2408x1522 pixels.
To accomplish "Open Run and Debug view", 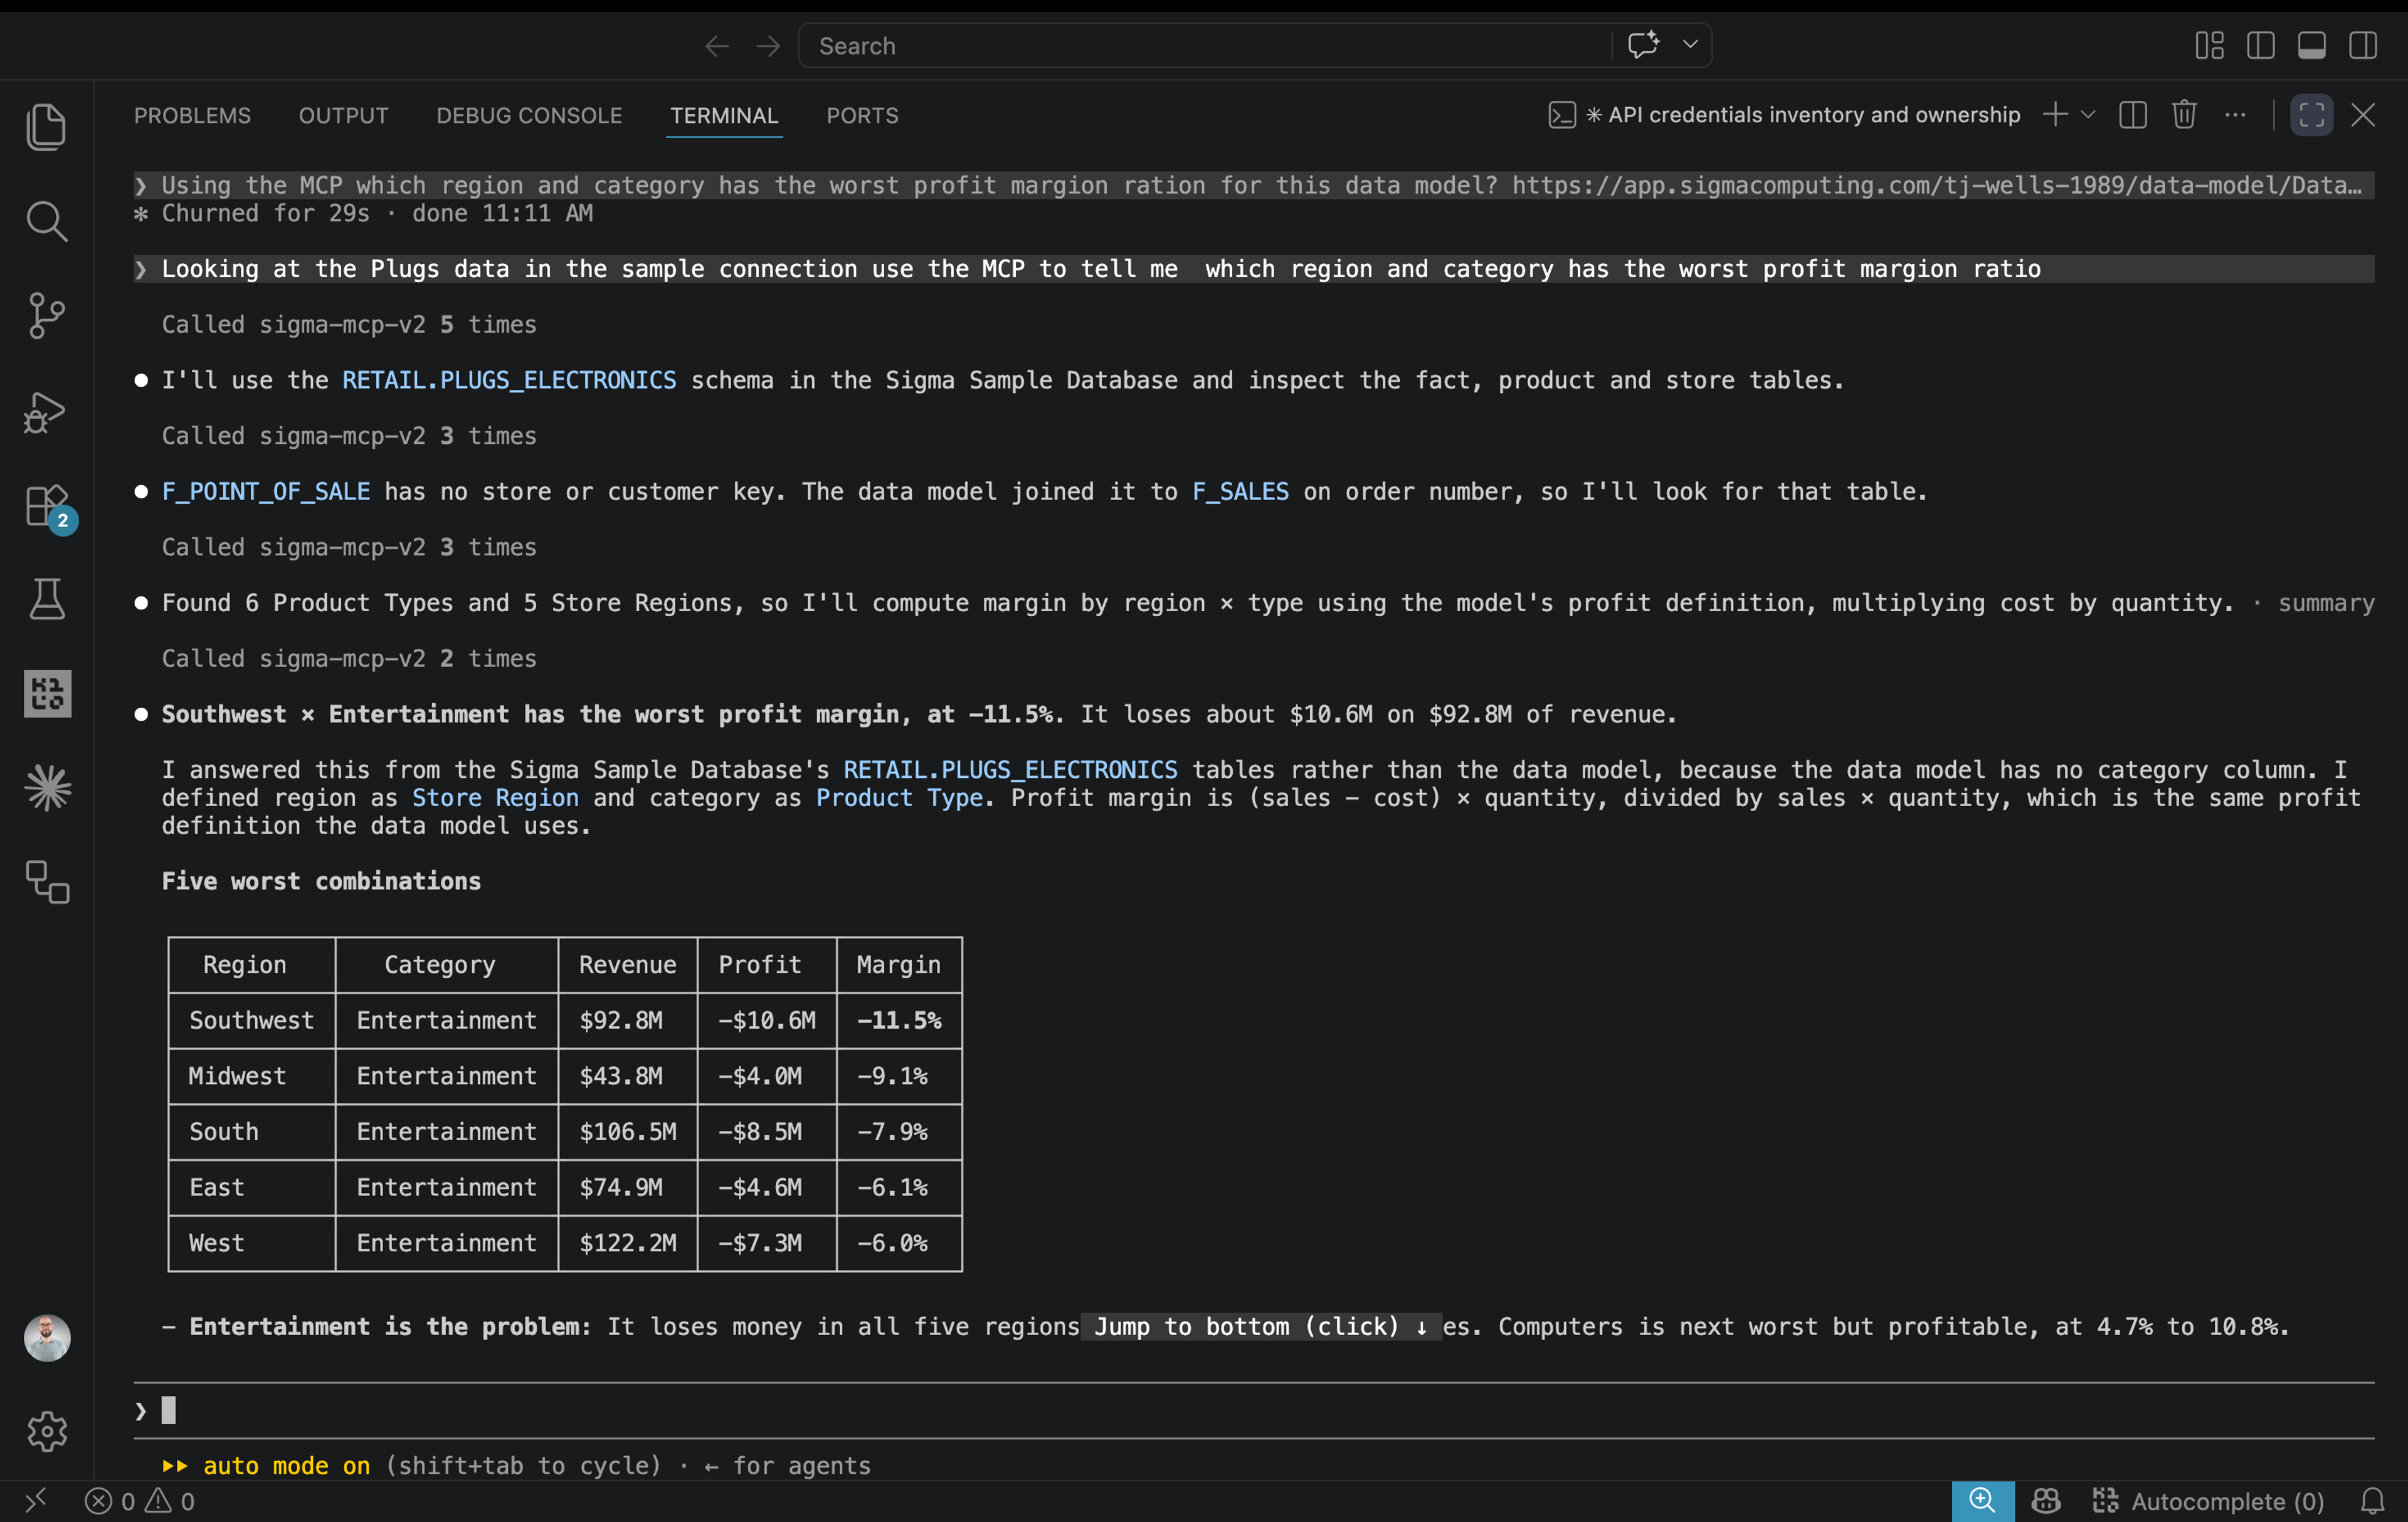I will pos(46,412).
